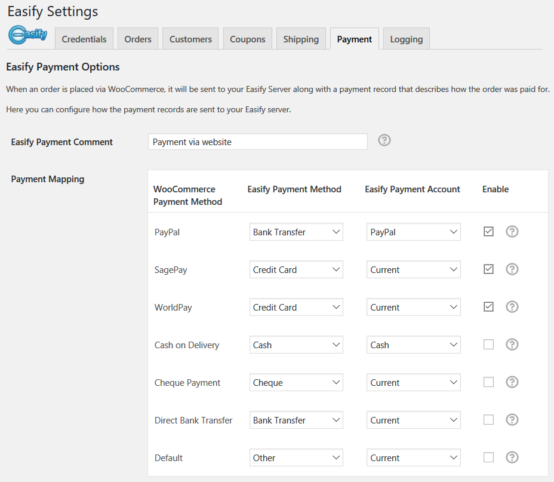This screenshot has width=554, height=482.
Task: Open PayPal Easify Payment Method dropdown
Action: 296,232
